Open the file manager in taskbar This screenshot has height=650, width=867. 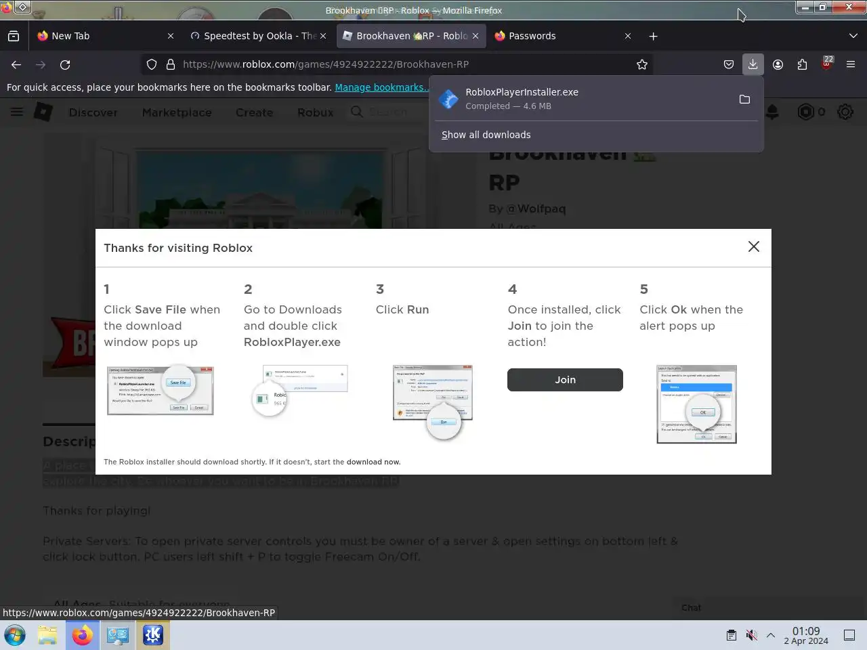(x=47, y=635)
